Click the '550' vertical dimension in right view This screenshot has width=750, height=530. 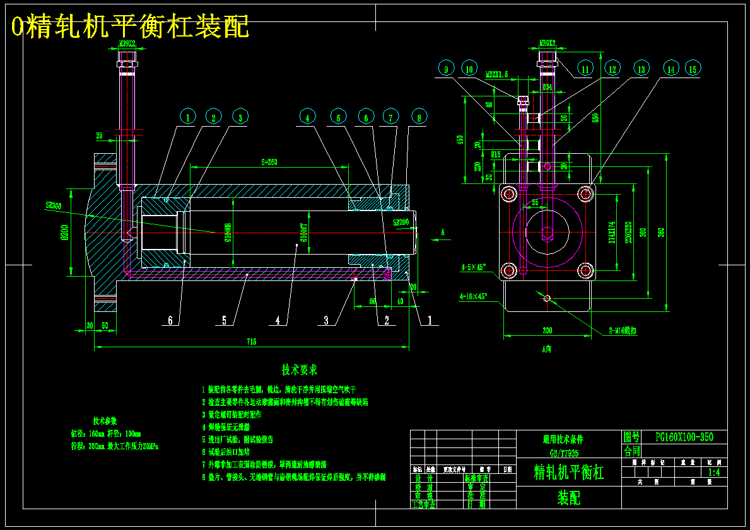tap(596, 117)
